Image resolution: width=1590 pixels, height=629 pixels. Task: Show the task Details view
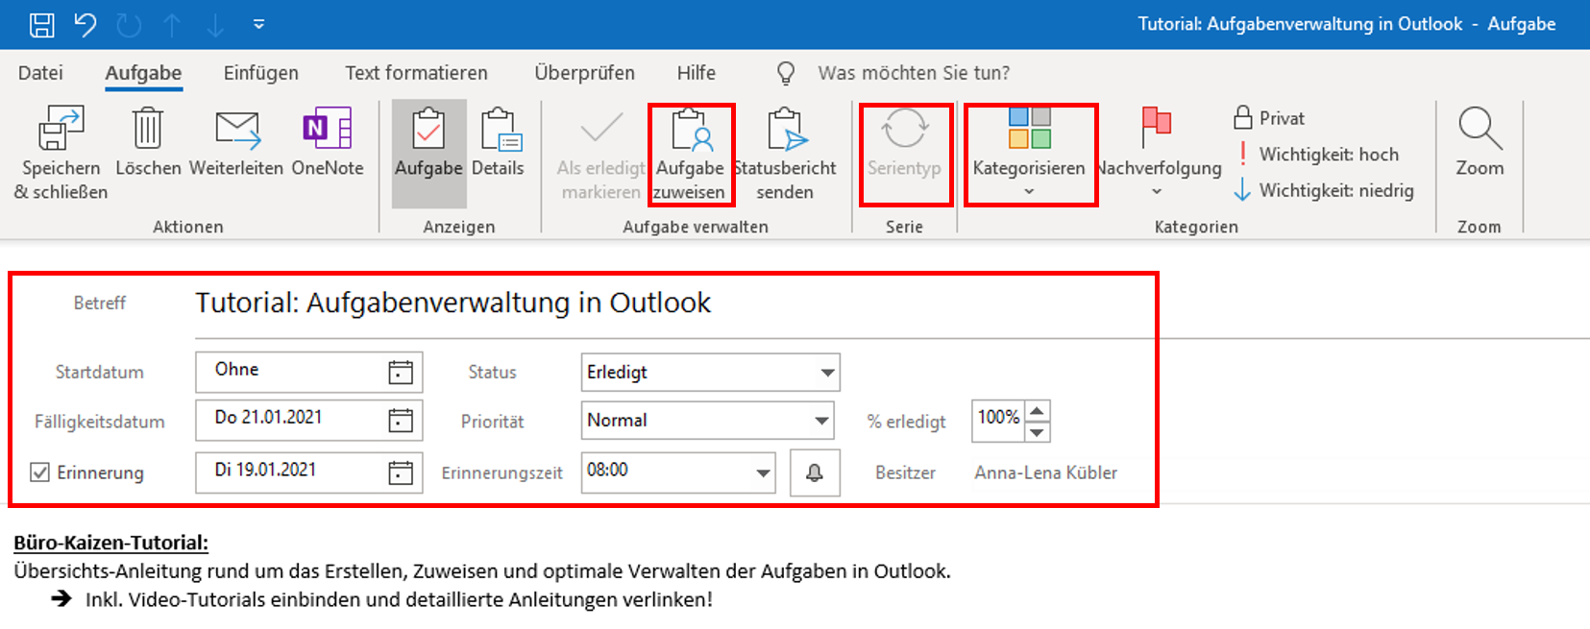tap(498, 142)
